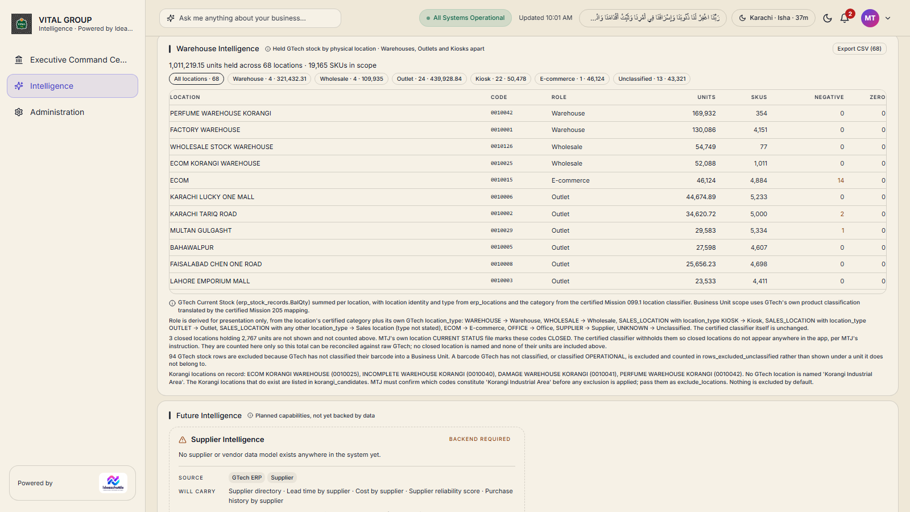910x512 pixels.
Task: Click the Vital Group logo icon
Action: click(x=22, y=24)
